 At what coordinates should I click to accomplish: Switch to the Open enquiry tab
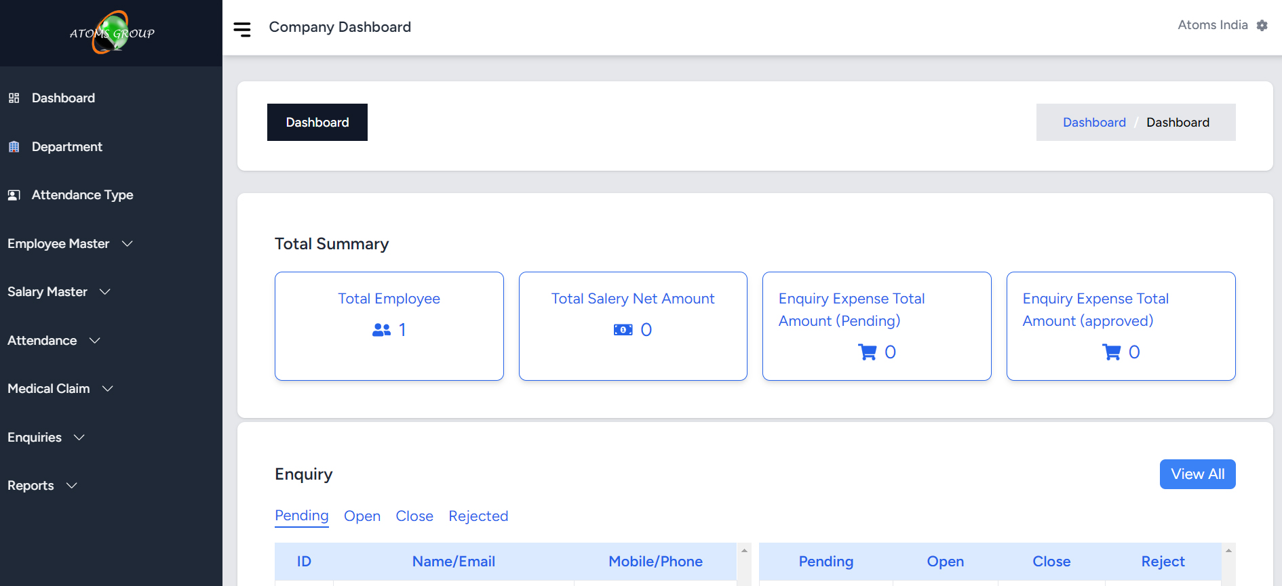click(x=362, y=516)
